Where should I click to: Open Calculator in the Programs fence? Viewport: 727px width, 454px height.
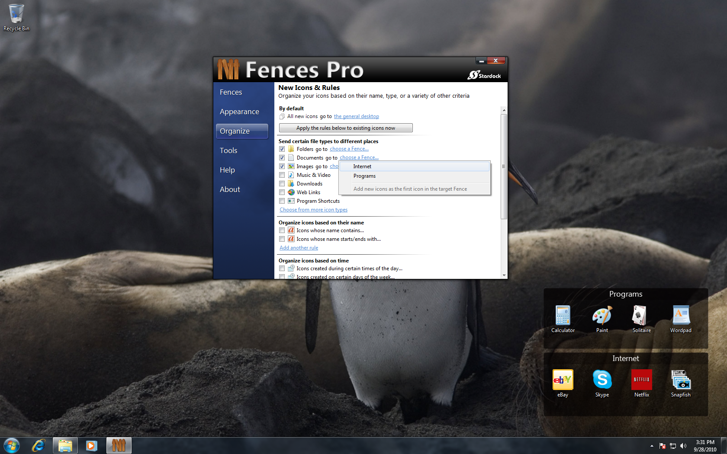(x=563, y=319)
